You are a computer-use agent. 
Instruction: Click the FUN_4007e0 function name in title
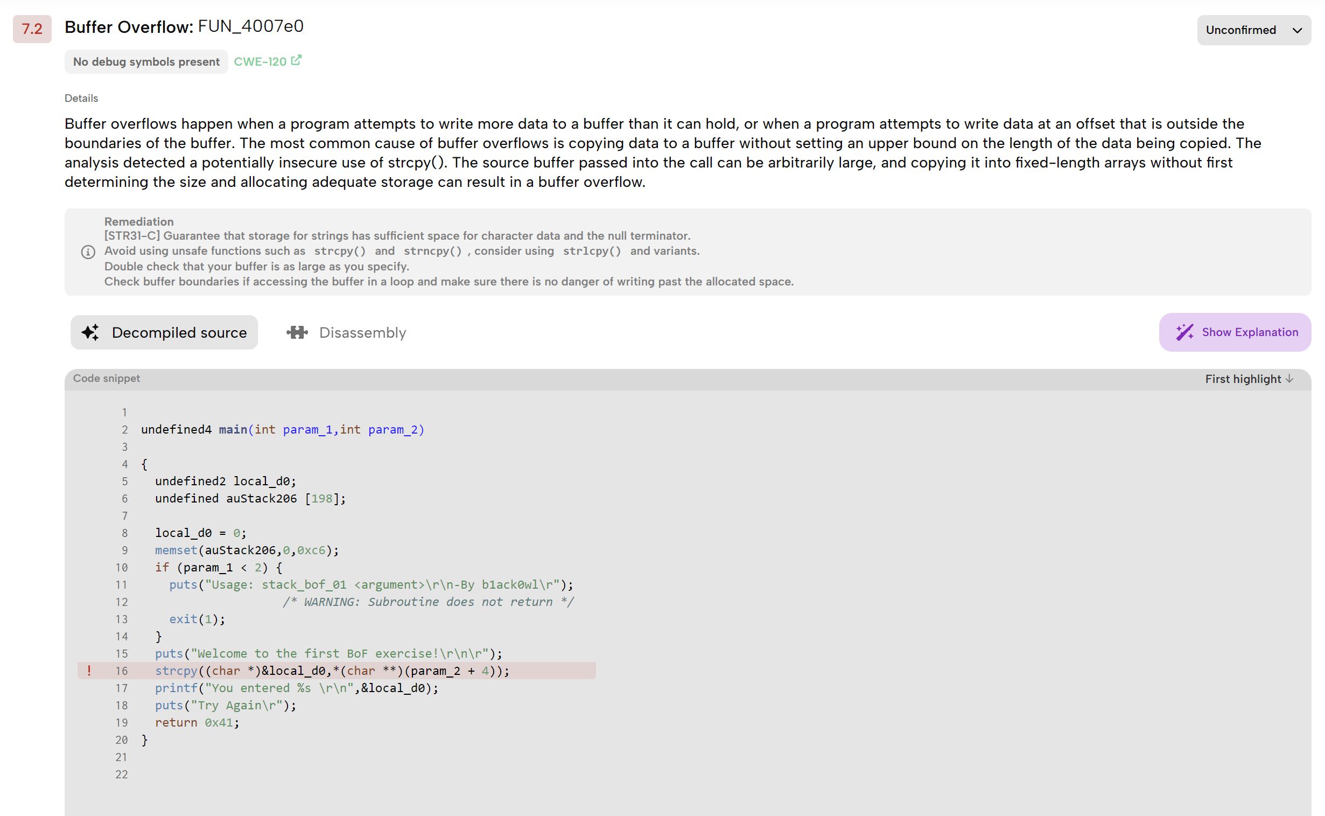(251, 26)
